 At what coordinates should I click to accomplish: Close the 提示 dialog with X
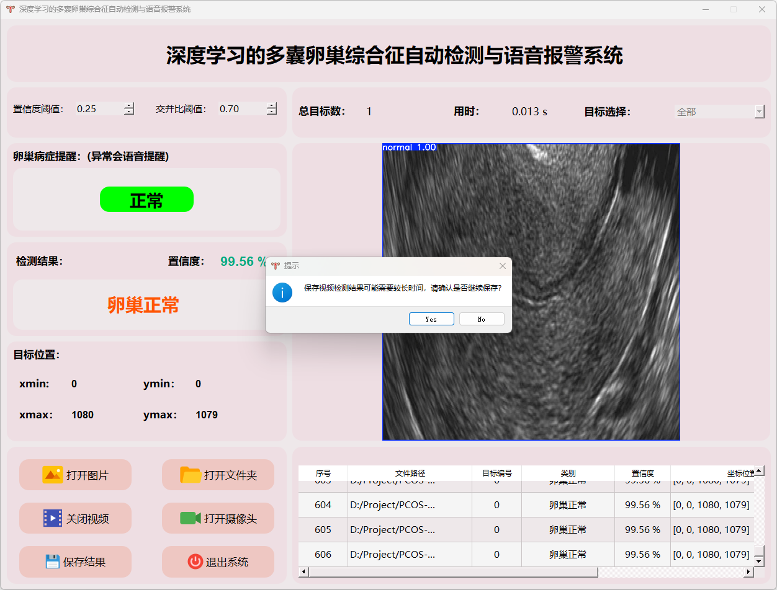(x=503, y=266)
